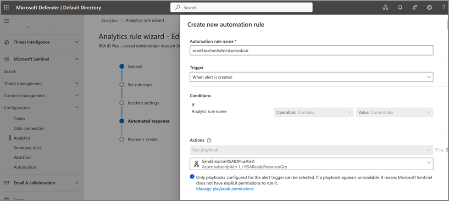Open the Trigger dropdown
449x201 pixels.
click(311, 77)
